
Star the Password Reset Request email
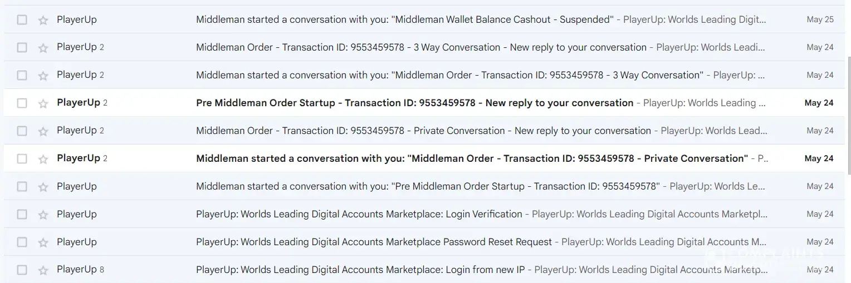pos(43,242)
